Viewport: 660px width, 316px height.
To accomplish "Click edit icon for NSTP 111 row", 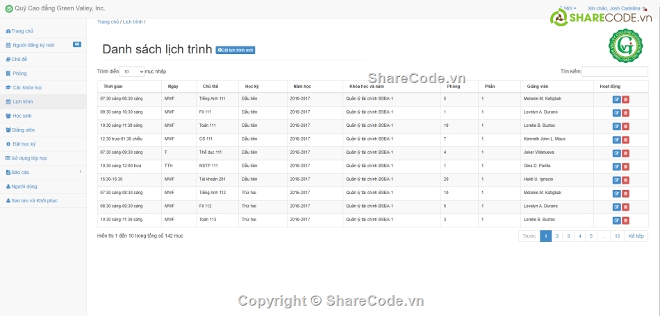I will point(616,166).
